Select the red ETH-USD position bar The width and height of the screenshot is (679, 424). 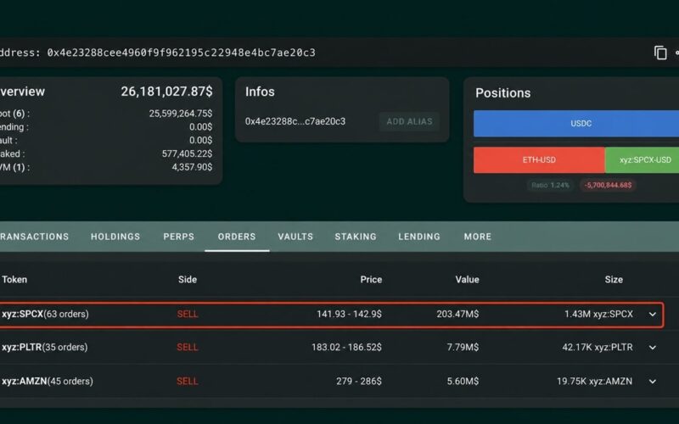[539, 160]
